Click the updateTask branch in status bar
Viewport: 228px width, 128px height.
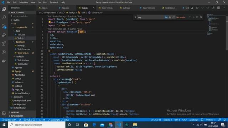click(9, 120)
